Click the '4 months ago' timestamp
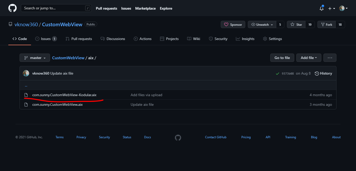The width and height of the screenshot is (356, 171). (321, 95)
